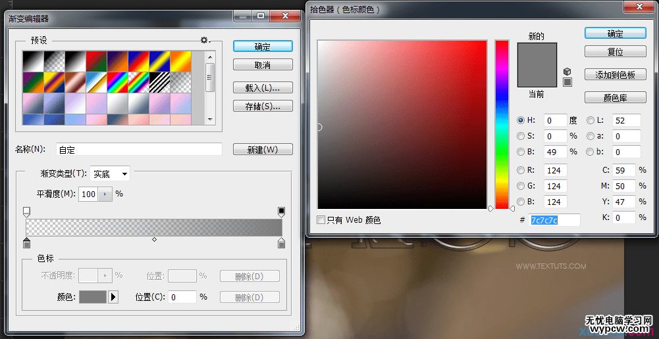The image size is (659, 339).
Task: Click the presets list scroll-up arrow
Action: click(210, 56)
